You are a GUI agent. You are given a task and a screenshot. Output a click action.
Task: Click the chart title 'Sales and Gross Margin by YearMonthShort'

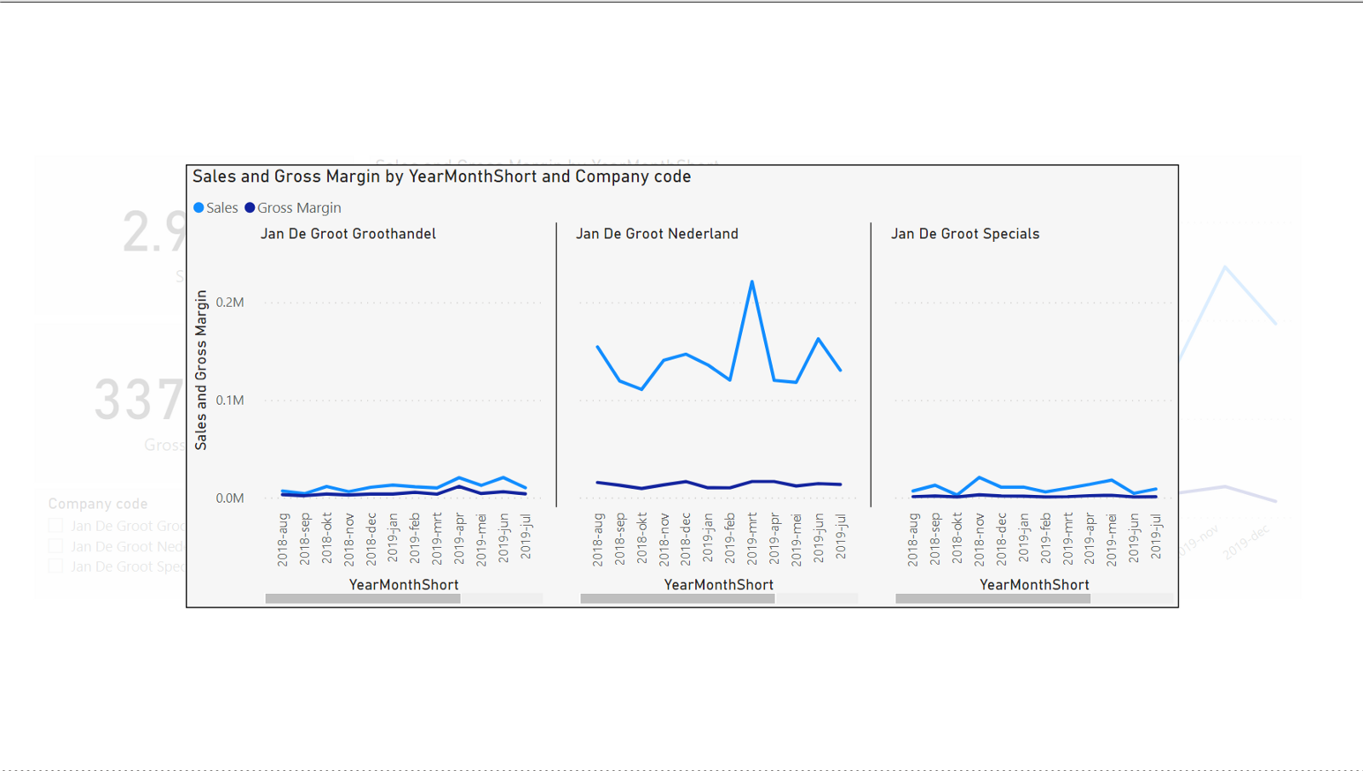pos(441,176)
